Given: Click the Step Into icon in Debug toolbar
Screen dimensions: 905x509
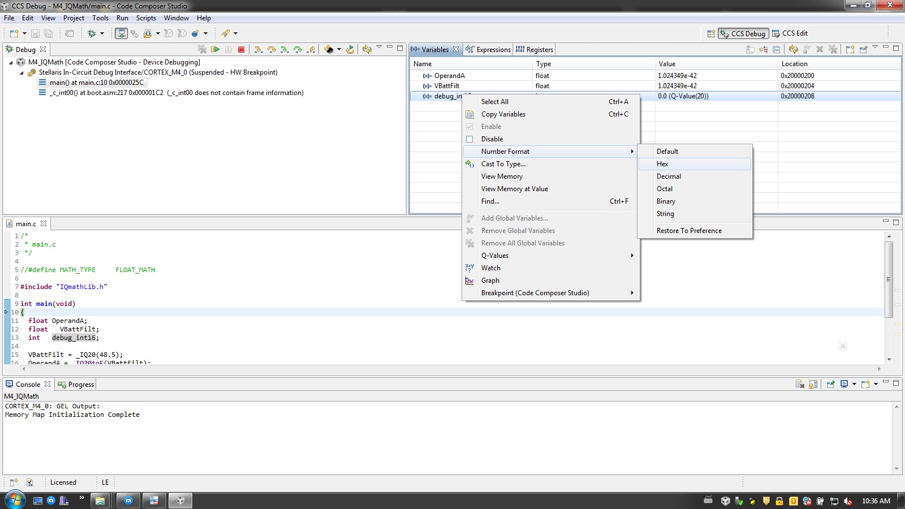Looking at the screenshot, I should [x=258, y=50].
